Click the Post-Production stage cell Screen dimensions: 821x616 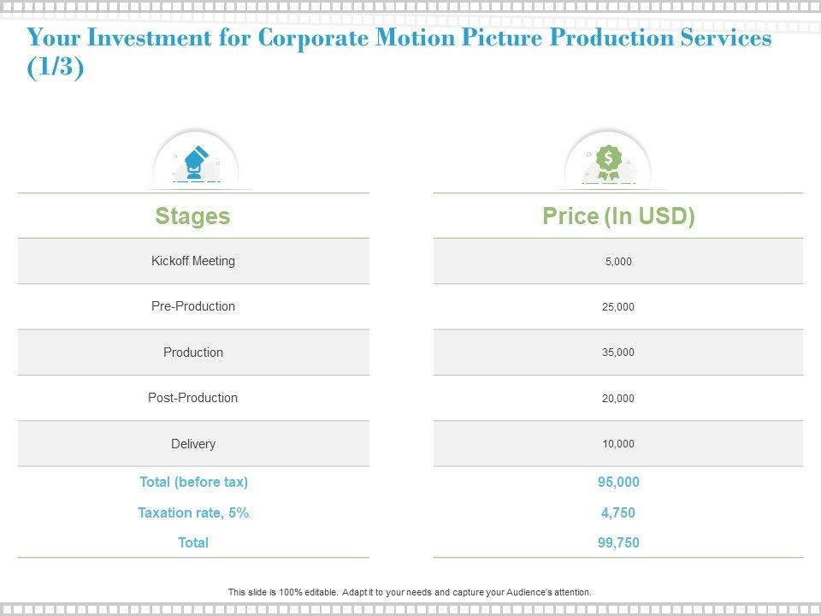point(193,398)
